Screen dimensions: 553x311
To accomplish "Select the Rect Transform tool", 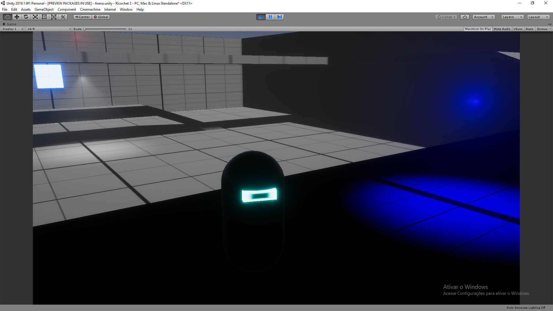I will (x=44, y=17).
